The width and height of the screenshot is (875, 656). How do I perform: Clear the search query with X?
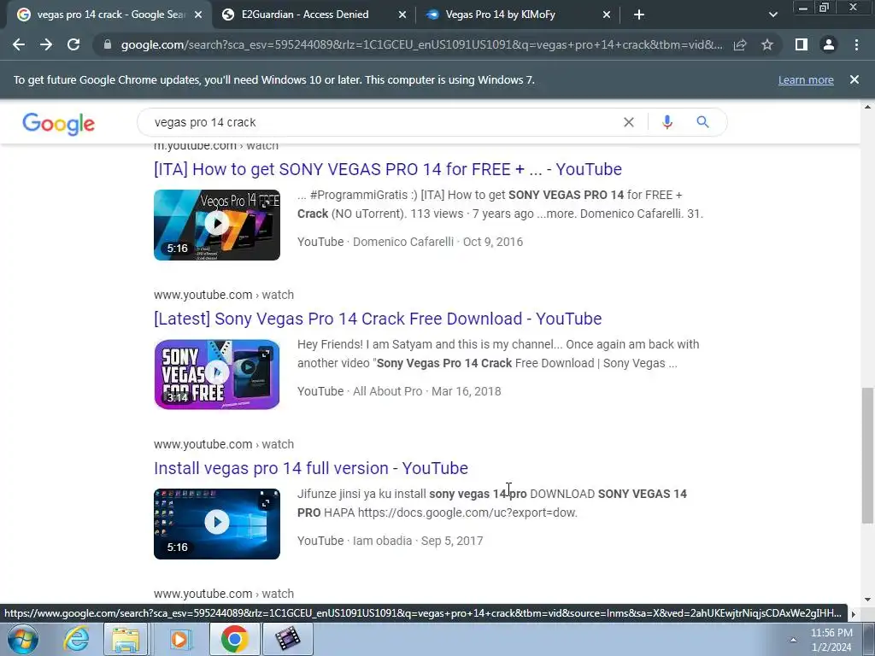628,122
